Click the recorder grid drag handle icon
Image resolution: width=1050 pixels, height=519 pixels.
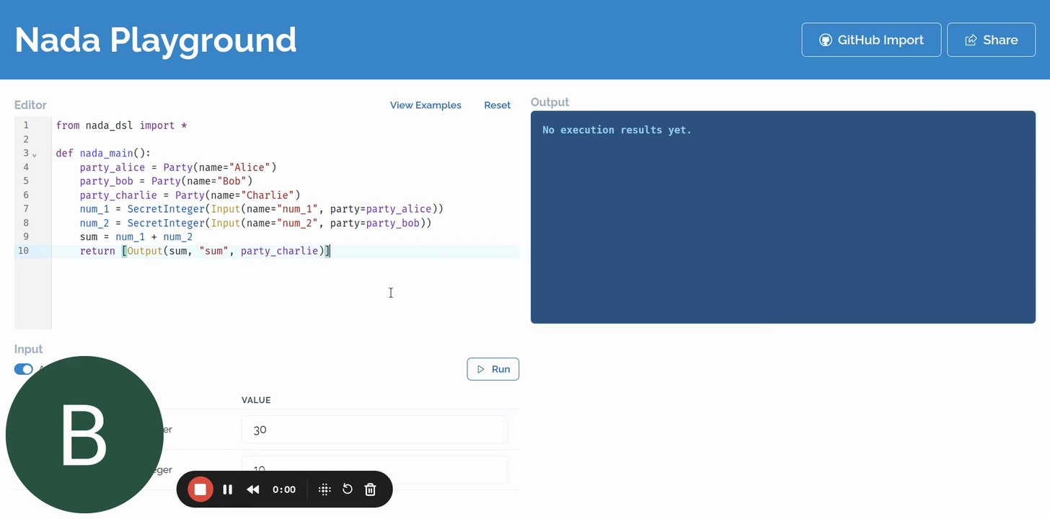(x=325, y=489)
